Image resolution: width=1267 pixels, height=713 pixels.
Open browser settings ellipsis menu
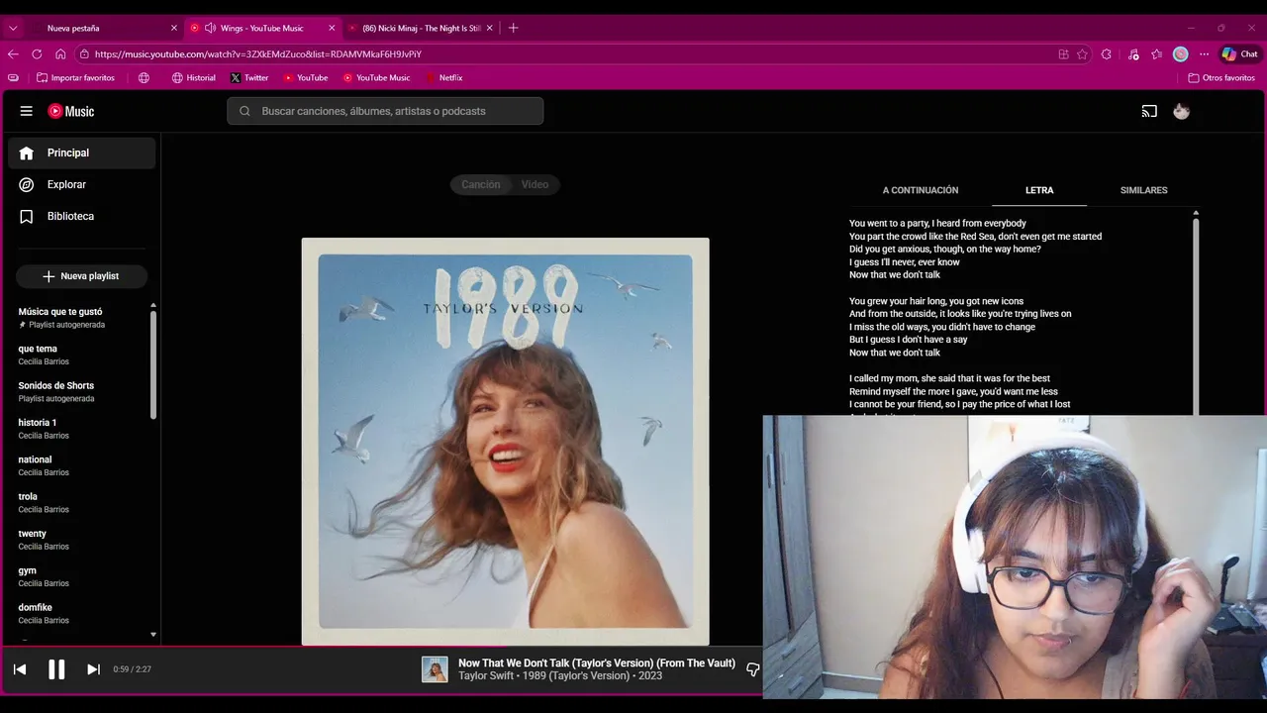coord(1204,54)
